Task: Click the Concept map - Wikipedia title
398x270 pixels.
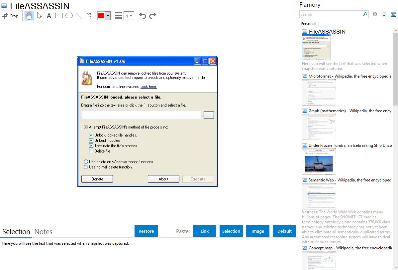Action: (350, 248)
